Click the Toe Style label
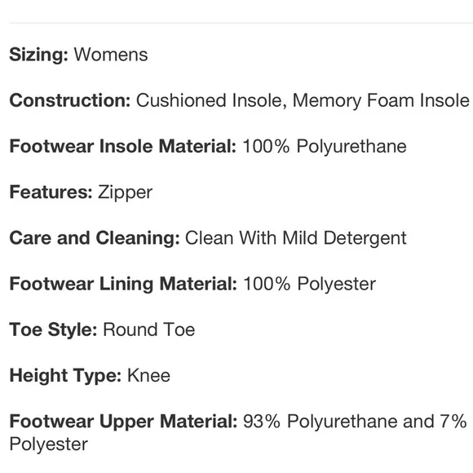The height and width of the screenshot is (473, 473). [53, 329]
